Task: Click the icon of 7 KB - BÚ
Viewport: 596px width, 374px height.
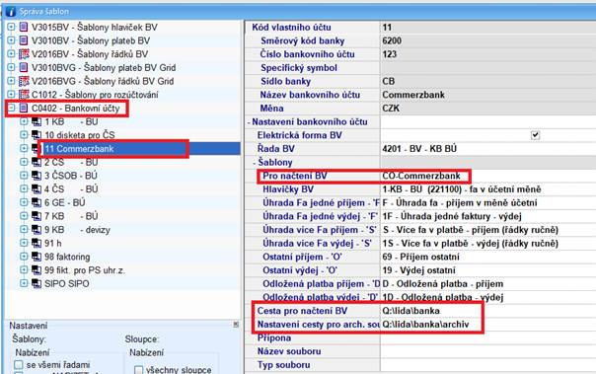Action: pos(37,216)
